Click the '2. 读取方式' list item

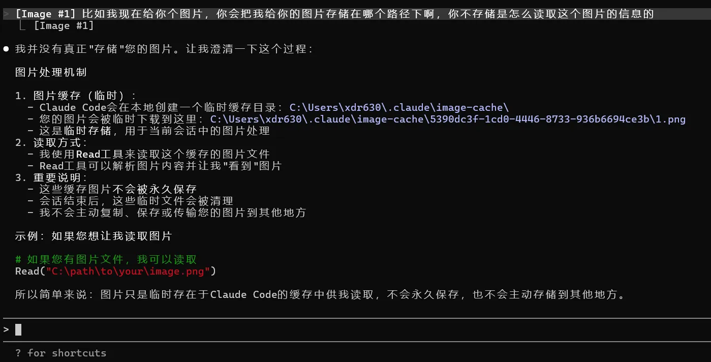click(51, 142)
